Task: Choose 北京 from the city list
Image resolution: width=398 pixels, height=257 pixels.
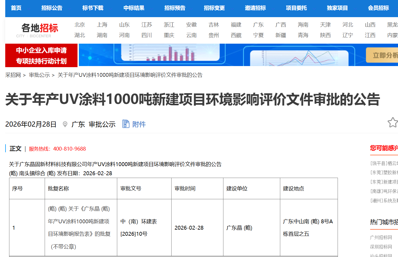Action: pyautogui.click(x=79, y=25)
